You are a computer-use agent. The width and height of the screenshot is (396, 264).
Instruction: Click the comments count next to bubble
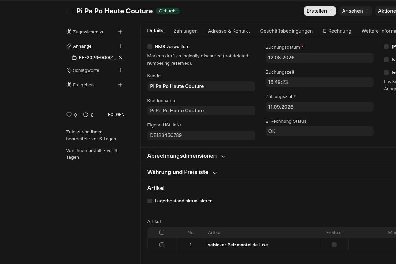click(x=92, y=115)
